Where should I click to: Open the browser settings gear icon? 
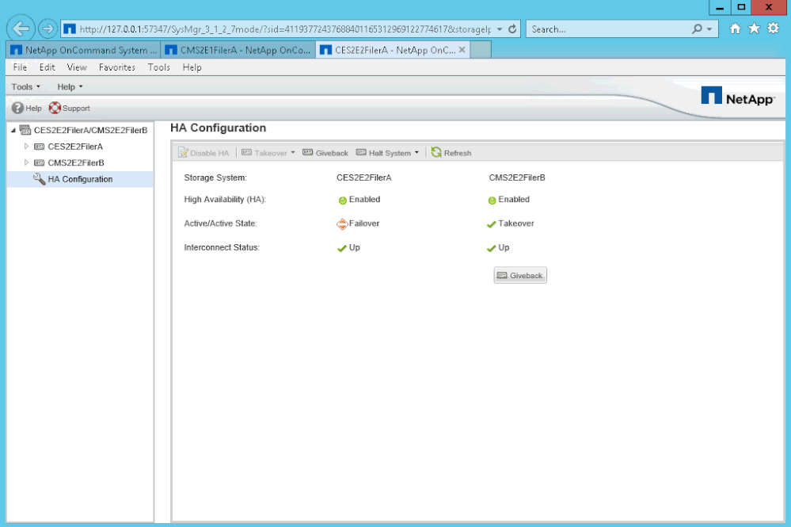tap(773, 29)
